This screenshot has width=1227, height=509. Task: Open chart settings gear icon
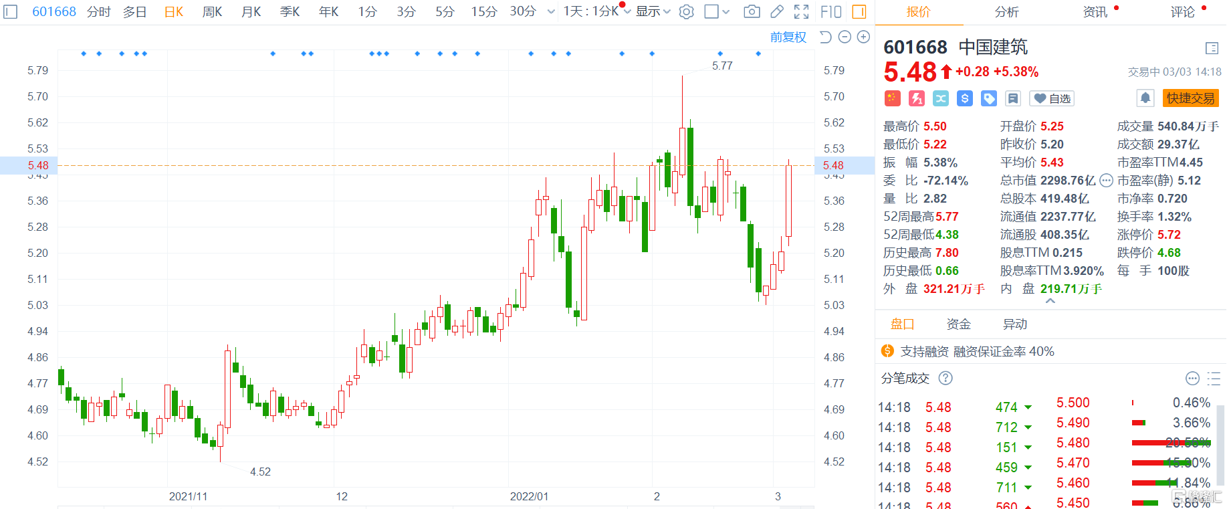(x=686, y=12)
